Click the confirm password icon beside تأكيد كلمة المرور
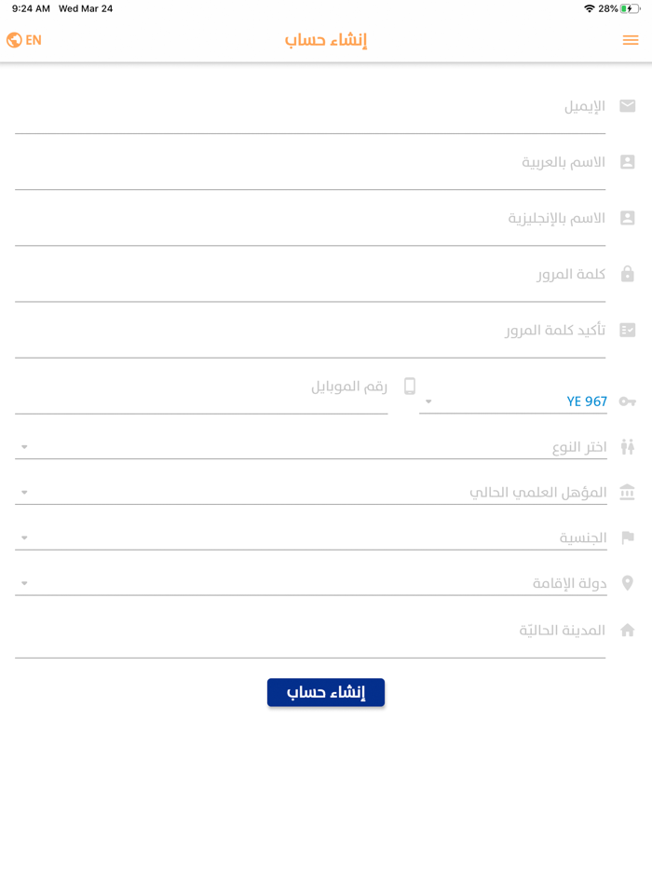This screenshot has height=870, width=652. pos(628,329)
